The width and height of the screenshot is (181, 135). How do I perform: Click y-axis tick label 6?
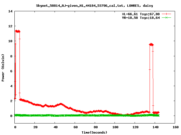pyautogui.click(x=11, y=71)
